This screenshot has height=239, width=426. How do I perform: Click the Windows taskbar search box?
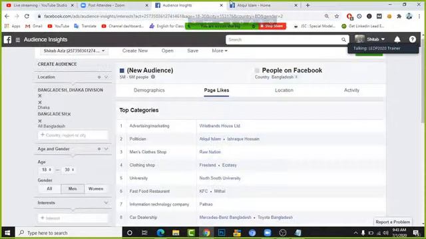69,233
